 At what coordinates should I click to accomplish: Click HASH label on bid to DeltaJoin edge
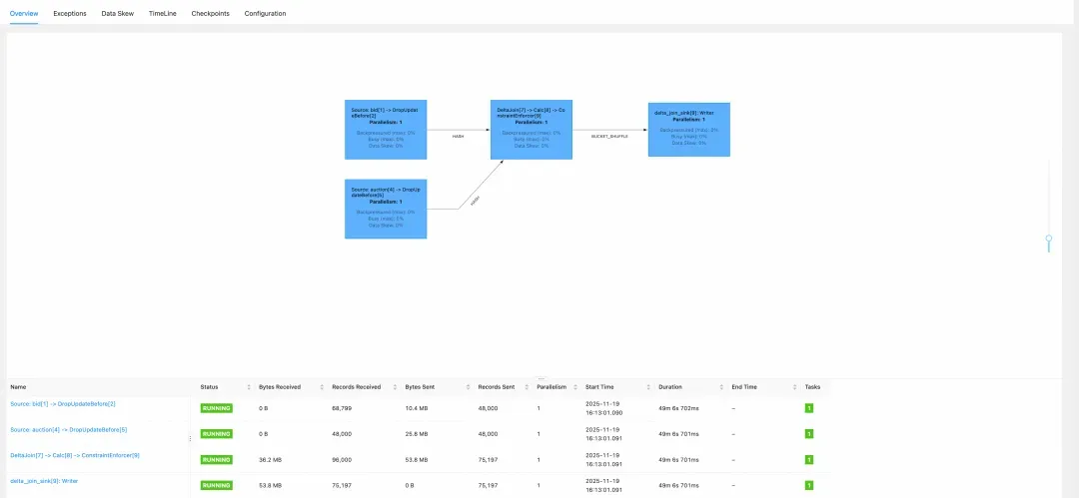(458, 136)
